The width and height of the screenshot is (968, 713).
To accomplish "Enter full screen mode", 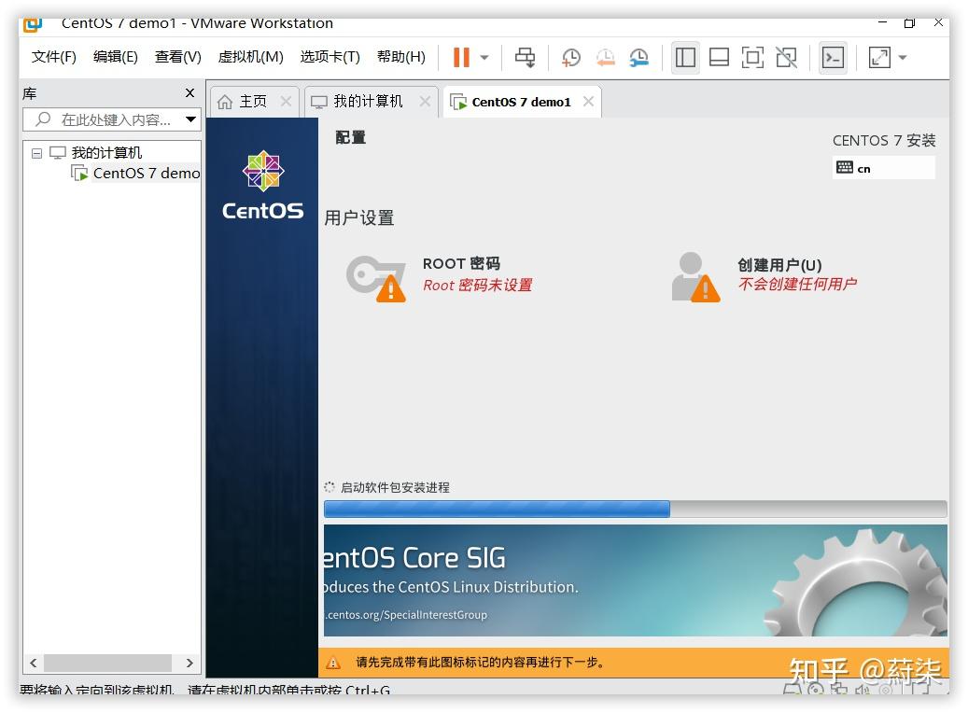I will pos(752,57).
